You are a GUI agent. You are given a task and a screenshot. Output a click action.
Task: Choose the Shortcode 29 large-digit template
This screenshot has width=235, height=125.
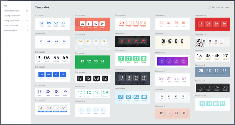click(52, 58)
